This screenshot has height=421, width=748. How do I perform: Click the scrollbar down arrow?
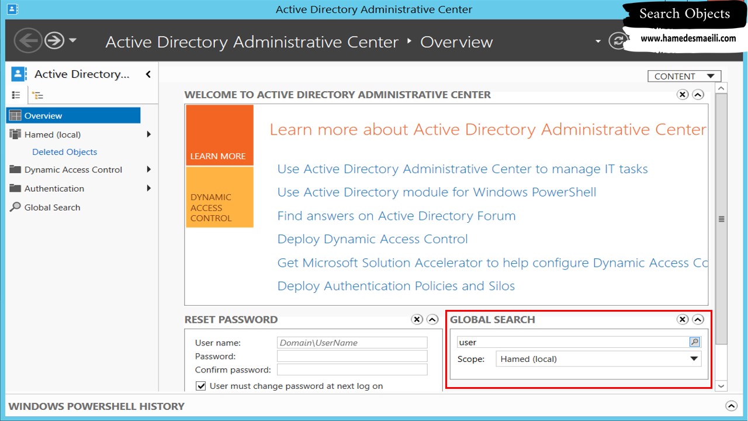tap(721, 385)
